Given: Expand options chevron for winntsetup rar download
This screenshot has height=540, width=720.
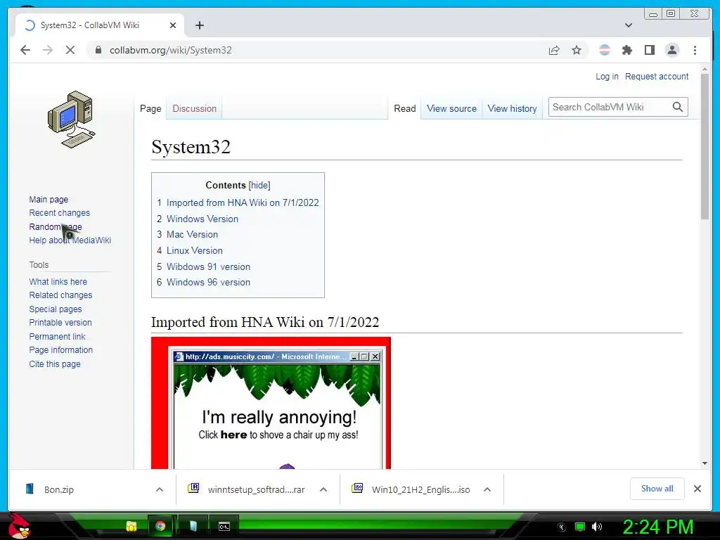Looking at the screenshot, I should pos(323,489).
